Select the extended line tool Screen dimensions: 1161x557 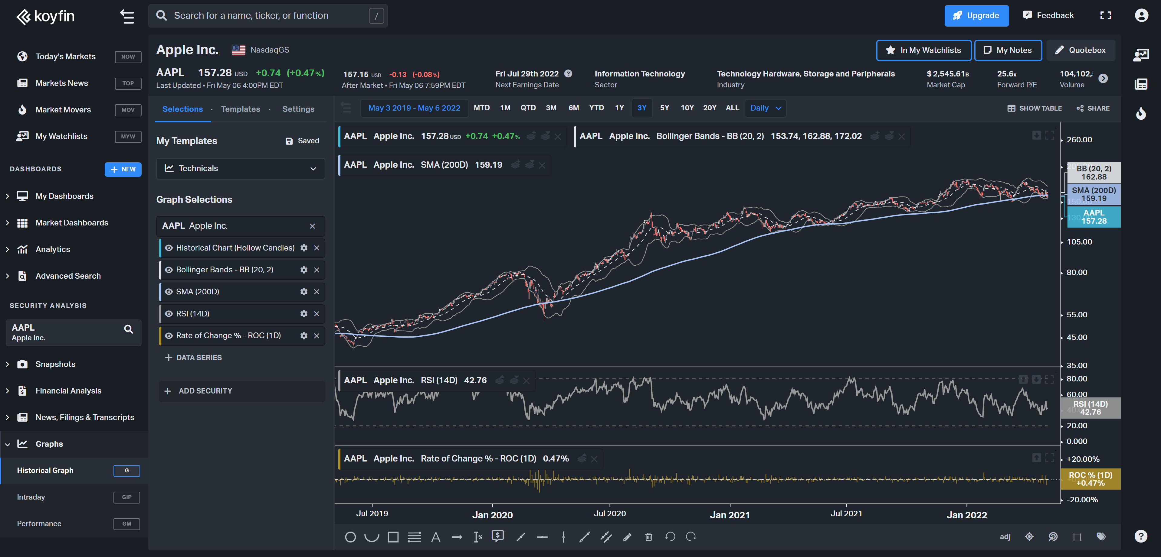[585, 537]
